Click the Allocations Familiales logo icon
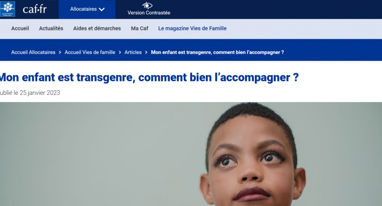This screenshot has width=382, height=206. (8, 9)
